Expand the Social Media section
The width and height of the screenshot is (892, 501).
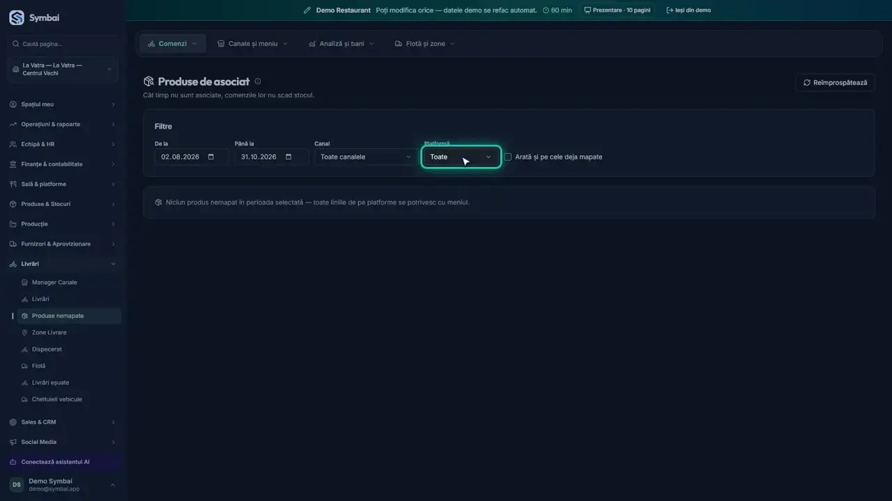coord(63,442)
